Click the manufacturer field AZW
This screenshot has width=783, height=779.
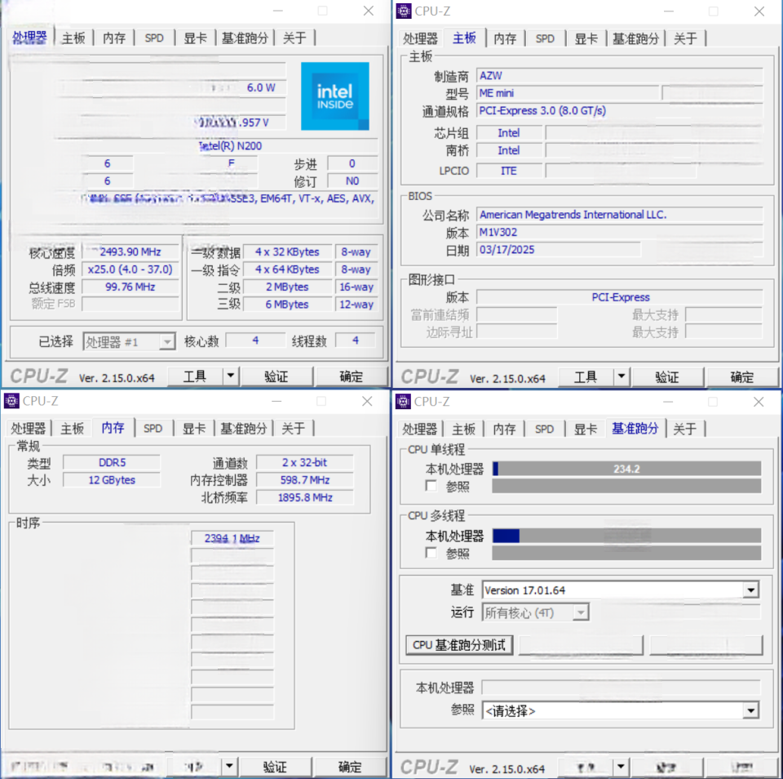point(620,75)
